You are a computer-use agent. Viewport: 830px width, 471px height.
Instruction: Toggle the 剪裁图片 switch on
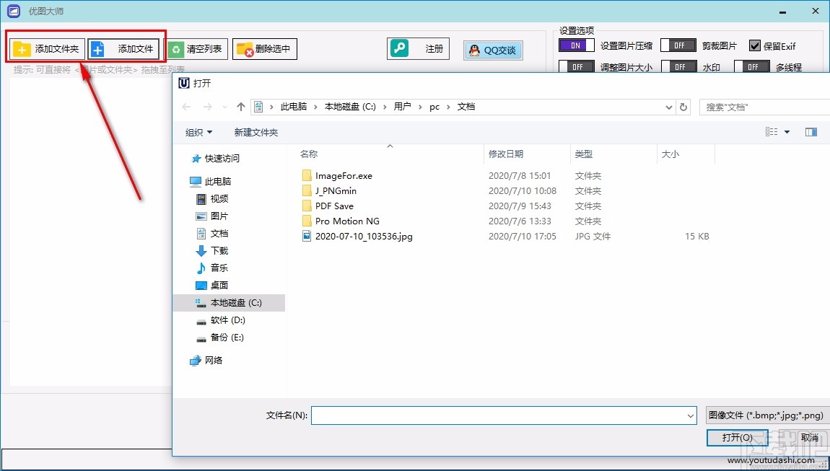pyautogui.click(x=678, y=45)
